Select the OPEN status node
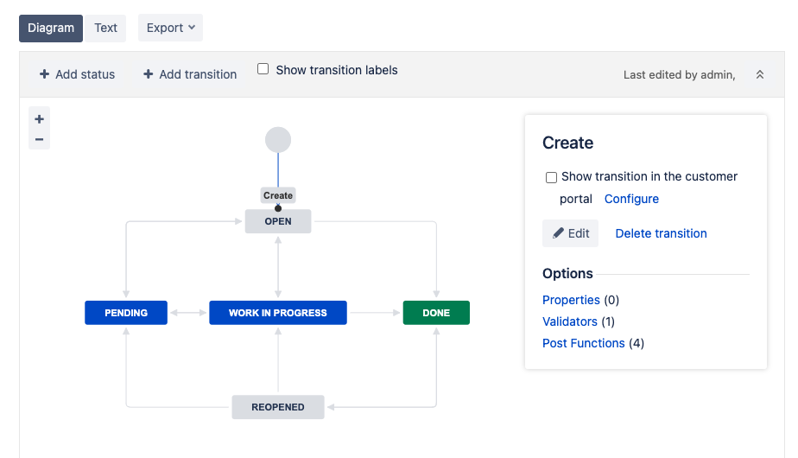 [278, 221]
